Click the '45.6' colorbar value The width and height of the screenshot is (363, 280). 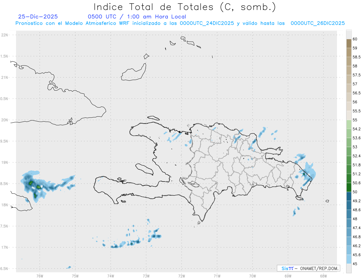tap(357, 255)
